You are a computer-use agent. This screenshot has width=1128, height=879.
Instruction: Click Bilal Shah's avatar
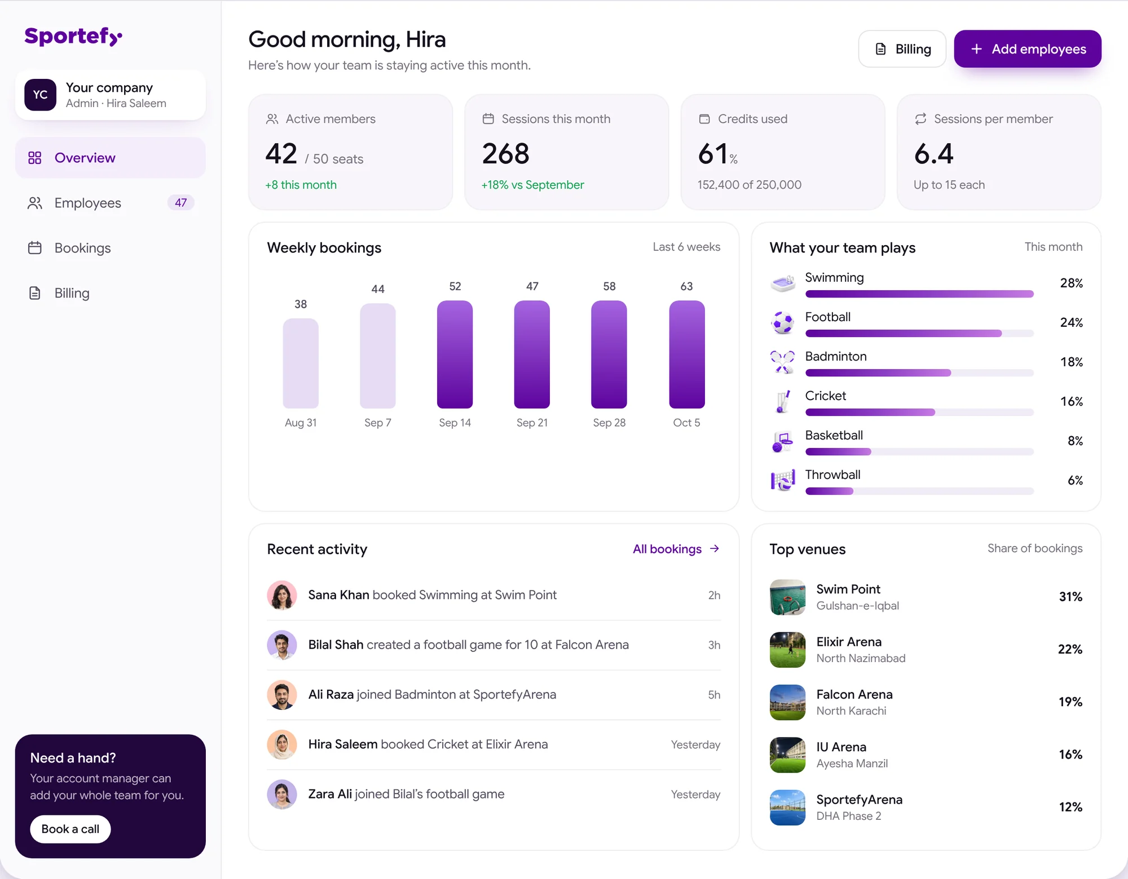[x=282, y=645]
